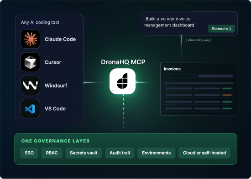The height and width of the screenshot is (179, 251).
Task: Click the Invoices panel search placeholder bar
Action: tap(180, 76)
